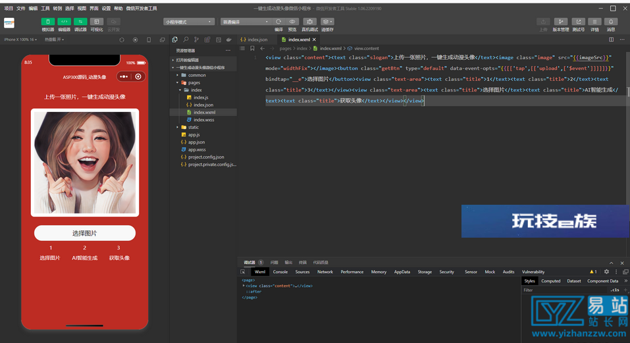
Task: Open the search icon in sidebar
Action: pyautogui.click(x=186, y=40)
